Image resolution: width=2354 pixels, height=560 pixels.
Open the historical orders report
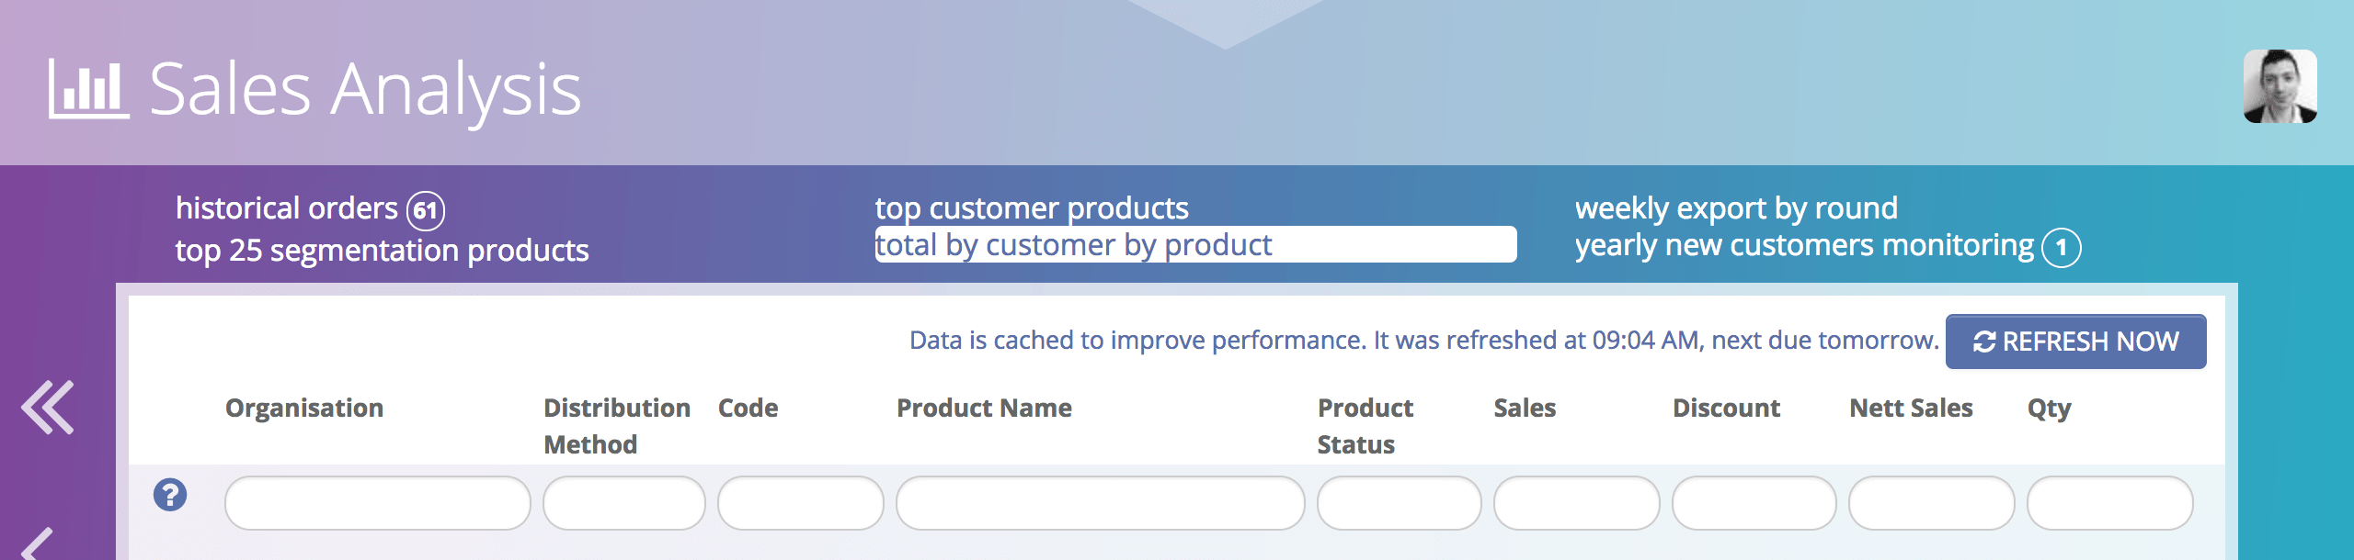(287, 208)
